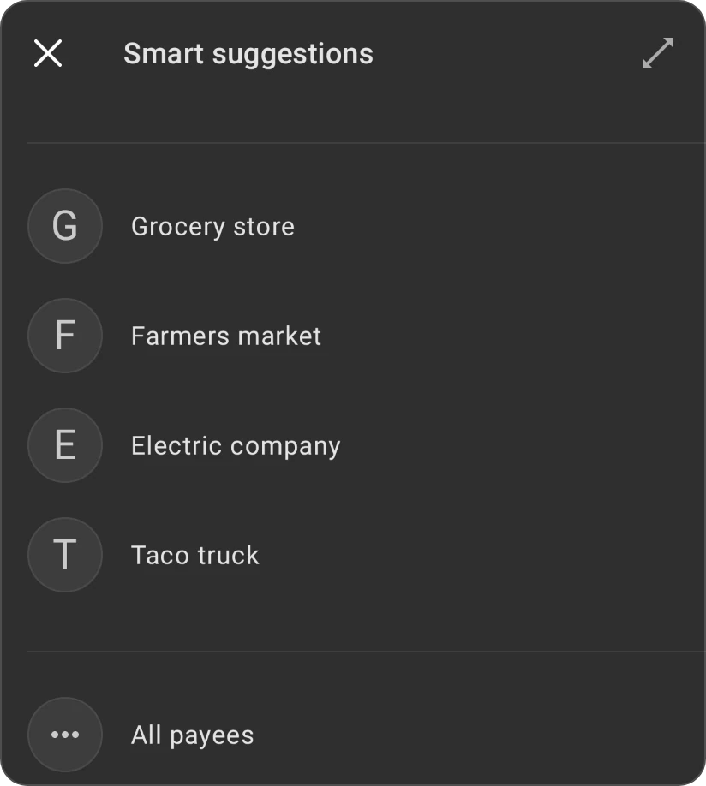The image size is (706, 786).
Task: Enlarge the suggestions panel to fullscreen
Action: (x=658, y=53)
